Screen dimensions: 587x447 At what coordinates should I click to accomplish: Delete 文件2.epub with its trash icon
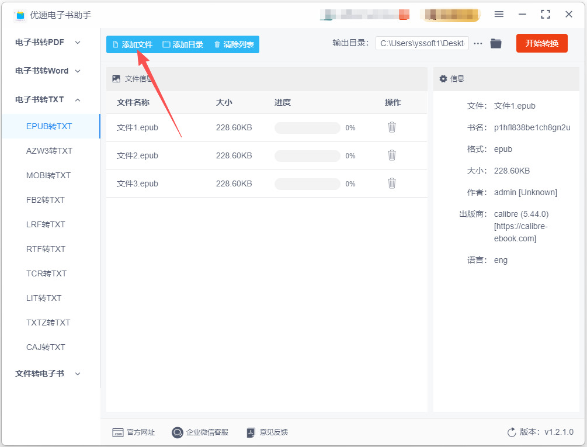pyautogui.click(x=391, y=155)
